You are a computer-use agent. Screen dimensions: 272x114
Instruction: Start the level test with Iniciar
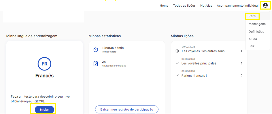point(44,109)
